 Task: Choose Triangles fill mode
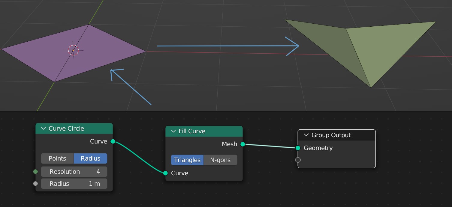coord(187,160)
